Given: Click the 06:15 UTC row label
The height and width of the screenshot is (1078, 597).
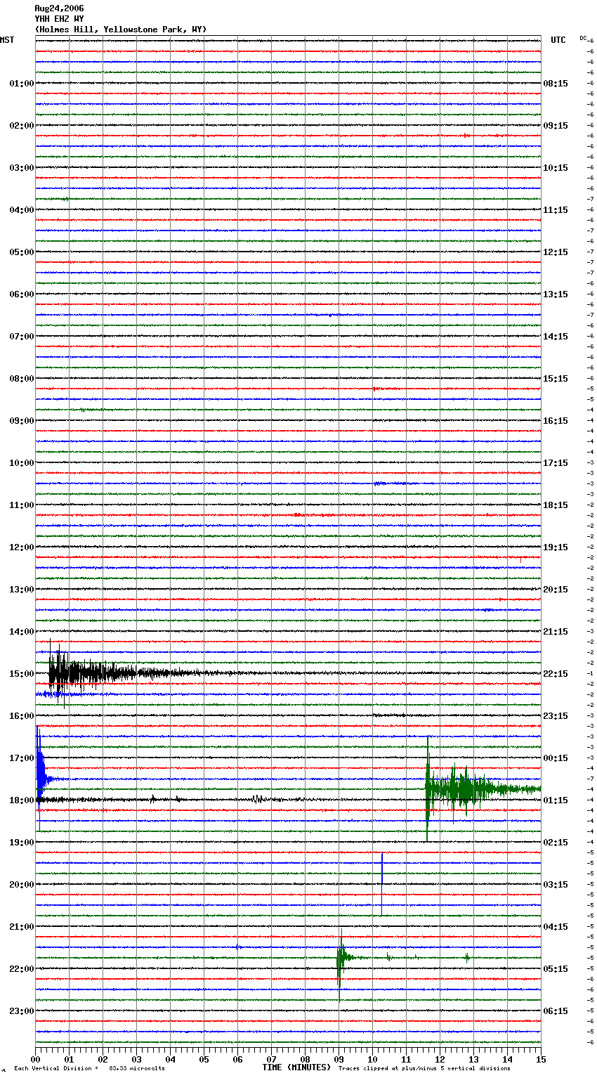Looking at the screenshot, I should 556,1011.
